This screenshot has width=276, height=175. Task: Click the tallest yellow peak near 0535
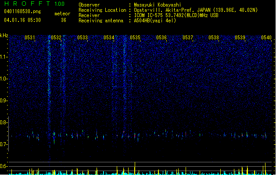[x=135, y=168]
